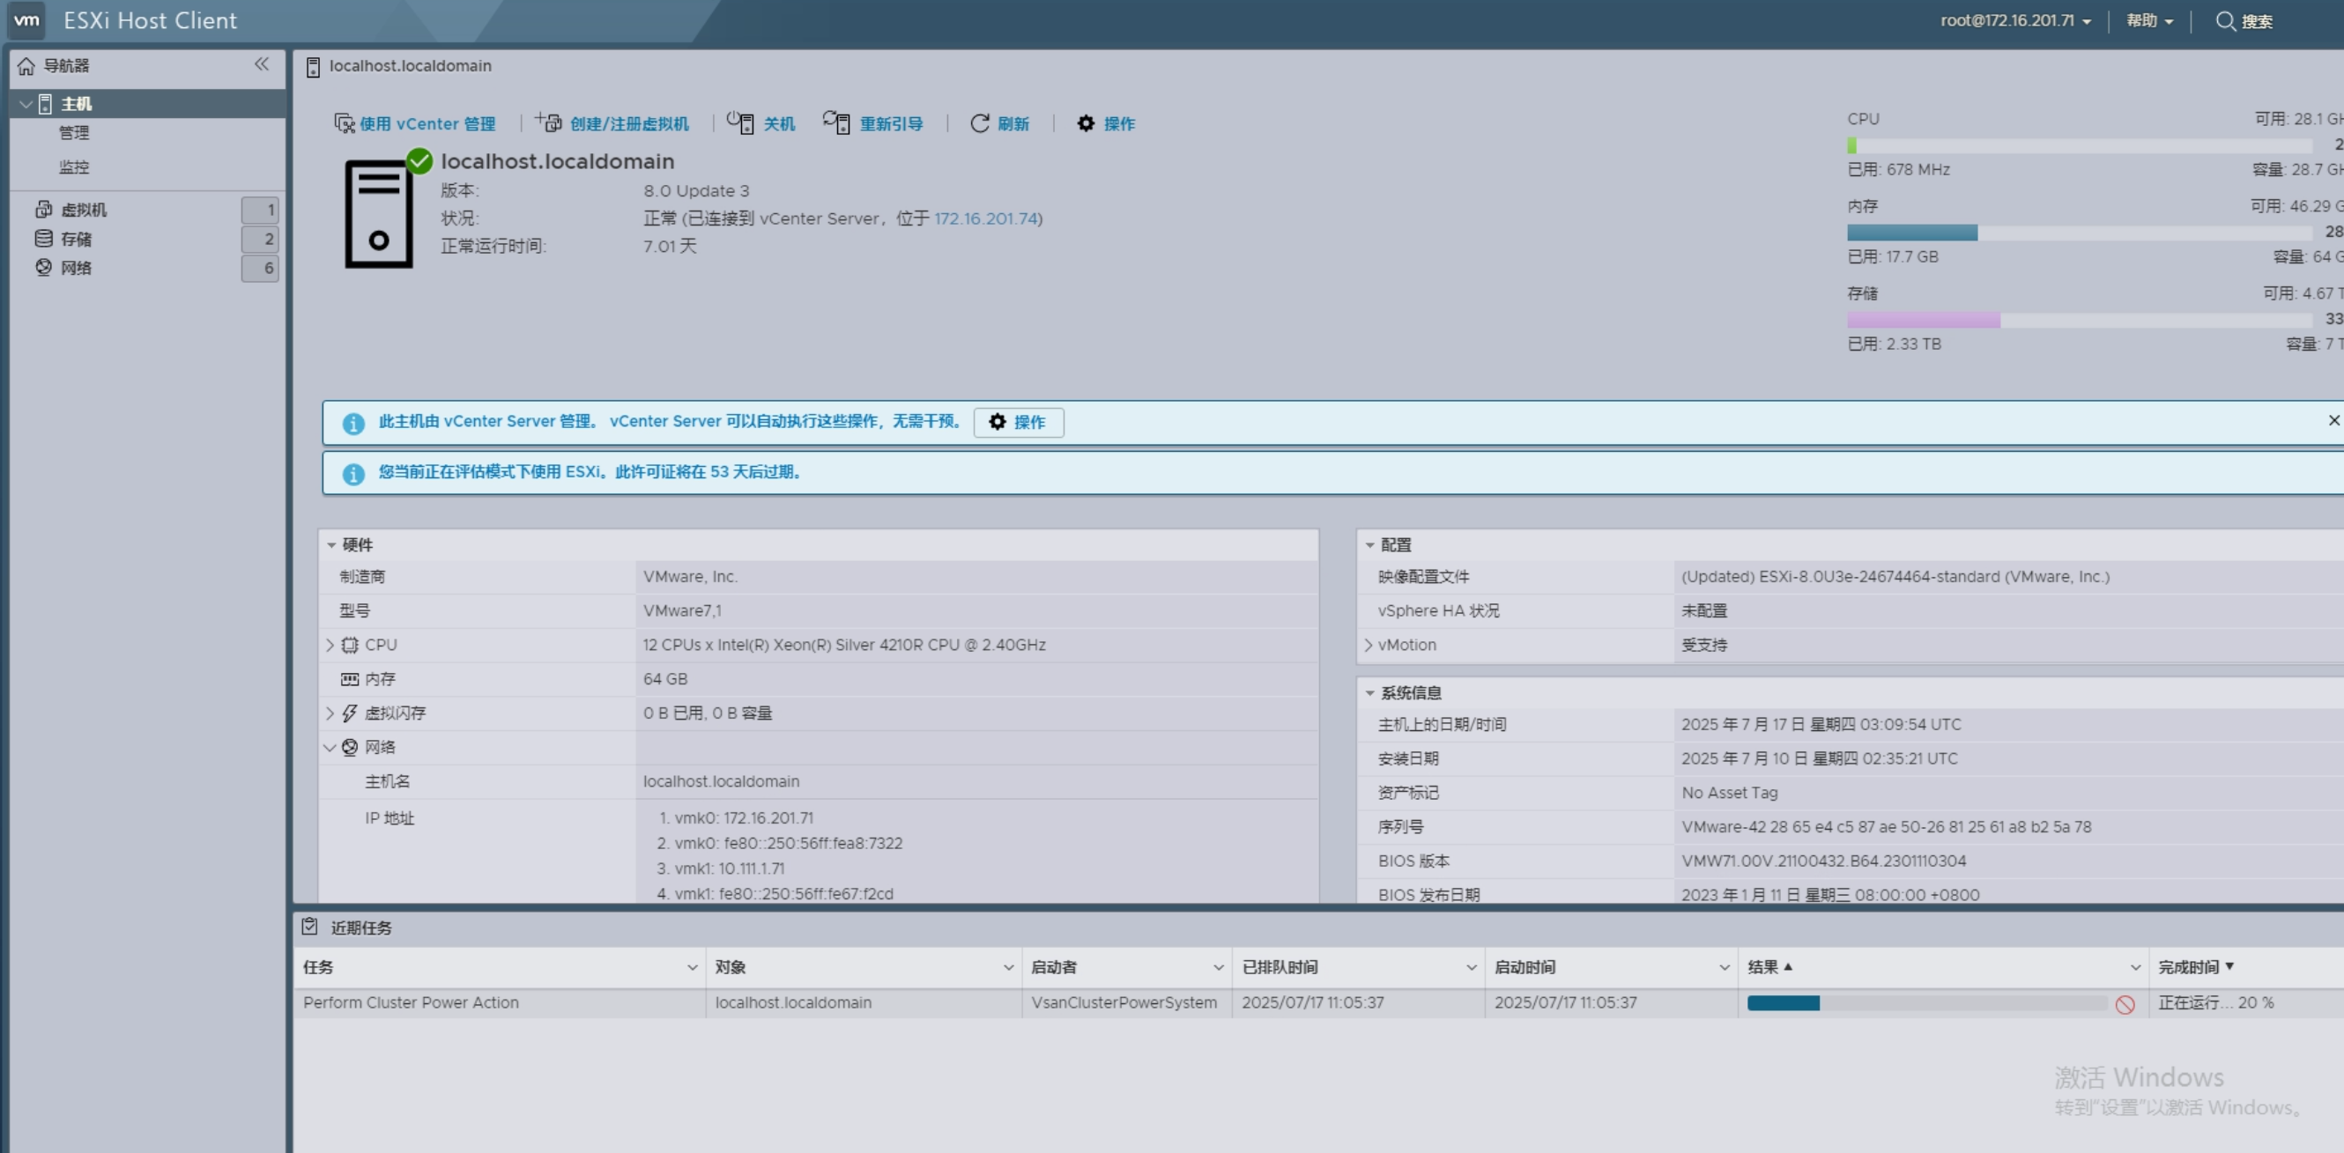Click the info icon in evaluation-mode banner
This screenshot has width=2344, height=1153.
coord(353,474)
